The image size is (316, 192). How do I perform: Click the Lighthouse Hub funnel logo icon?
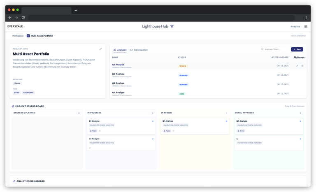[172, 26]
